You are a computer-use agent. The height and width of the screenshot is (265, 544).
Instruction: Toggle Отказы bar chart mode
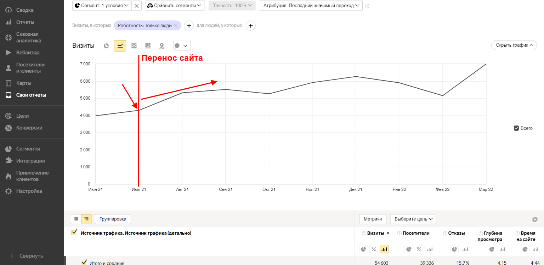[x=465, y=249]
